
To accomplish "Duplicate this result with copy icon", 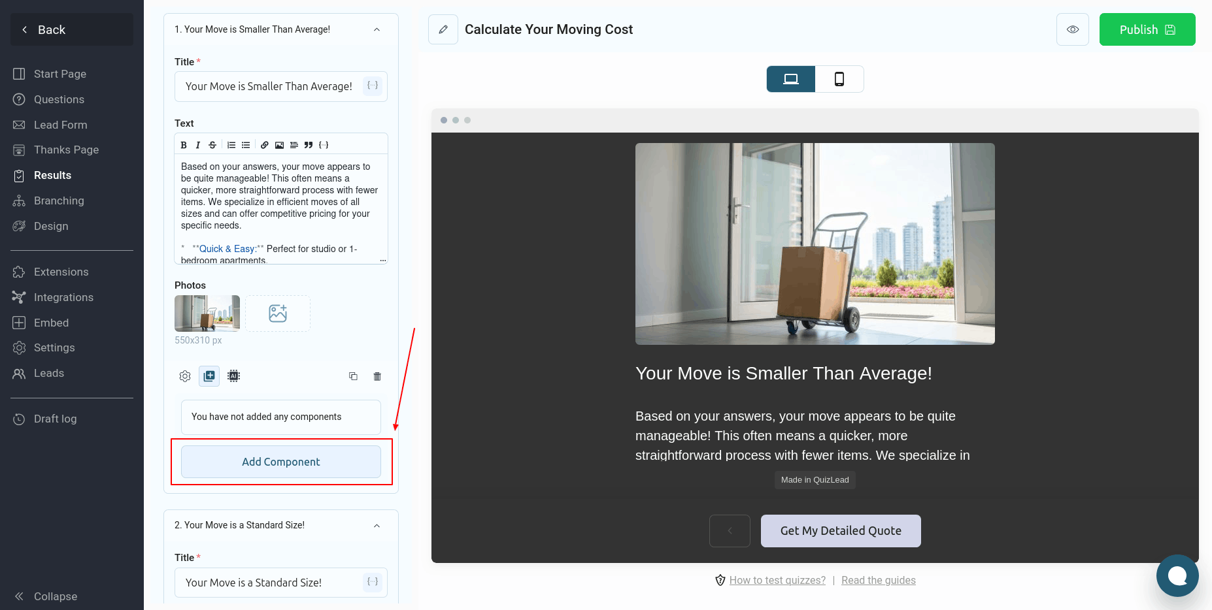I will point(353,376).
